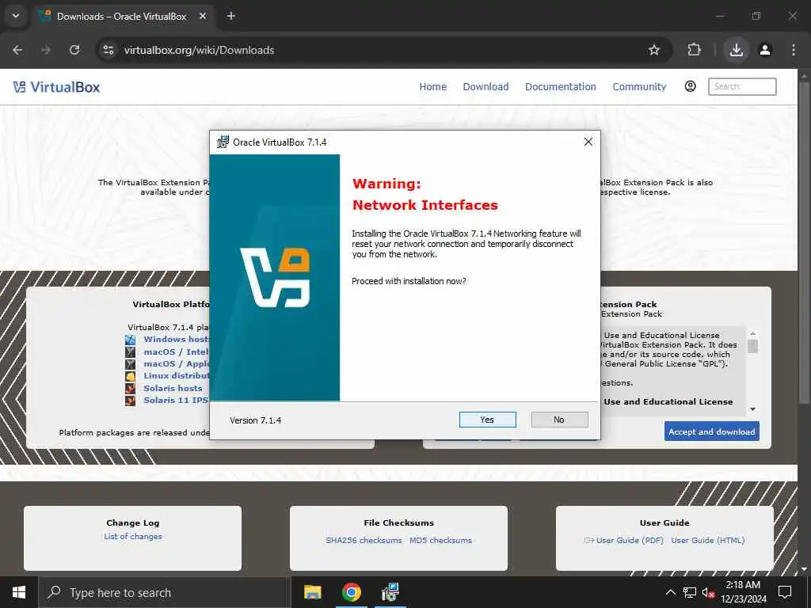Viewport: 811px width, 608px height.
Task: Click the taskbar search box
Action: (163, 592)
